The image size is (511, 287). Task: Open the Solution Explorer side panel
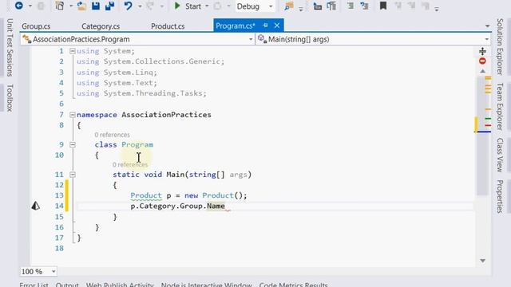point(500,46)
